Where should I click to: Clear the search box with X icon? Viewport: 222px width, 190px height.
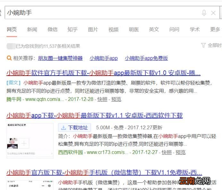click(x=213, y=13)
